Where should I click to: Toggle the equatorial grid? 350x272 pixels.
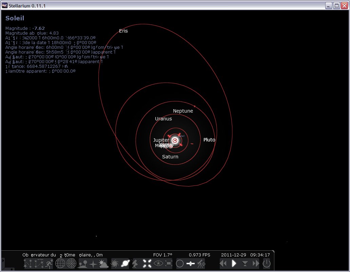[60, 263]
